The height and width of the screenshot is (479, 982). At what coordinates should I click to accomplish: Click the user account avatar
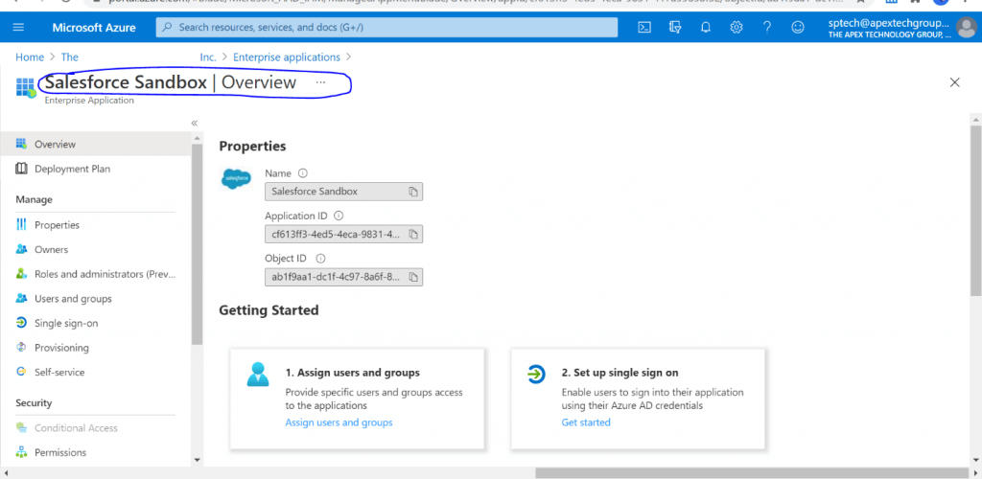pyautogui.click(x=969, y=28)
